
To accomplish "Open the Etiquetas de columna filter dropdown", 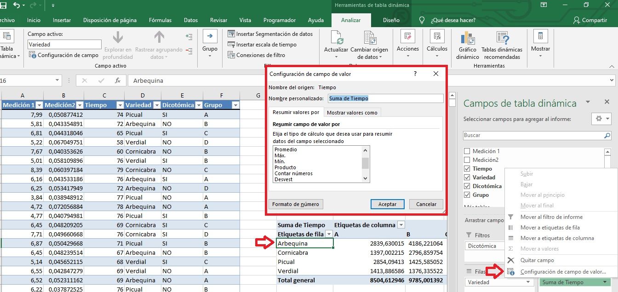I will (401, 225).
